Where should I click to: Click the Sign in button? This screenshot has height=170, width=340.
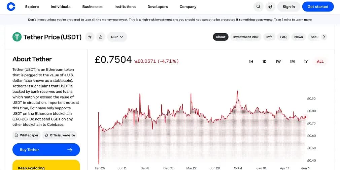288,7
